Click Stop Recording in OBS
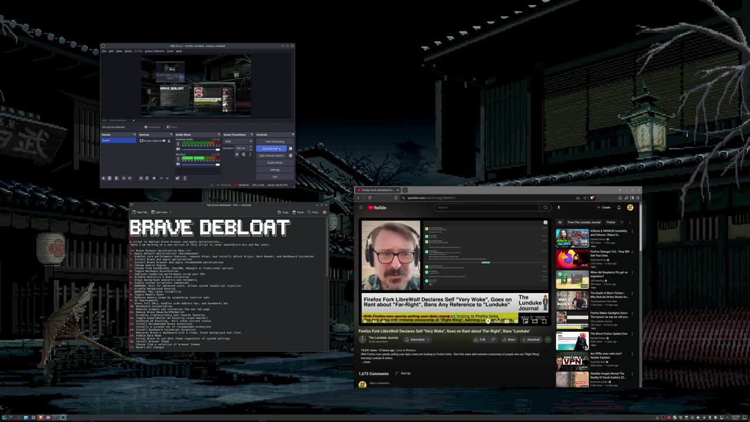The image size is (750, 422). coord(271,148)
